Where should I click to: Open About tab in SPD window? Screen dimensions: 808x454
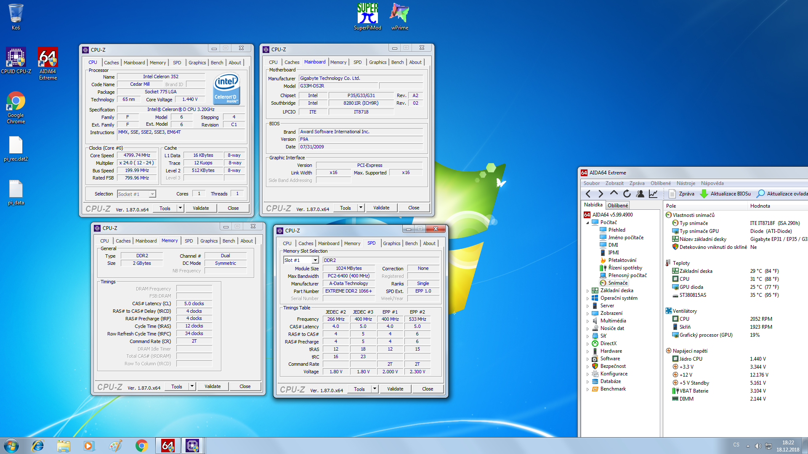(429, 243)
